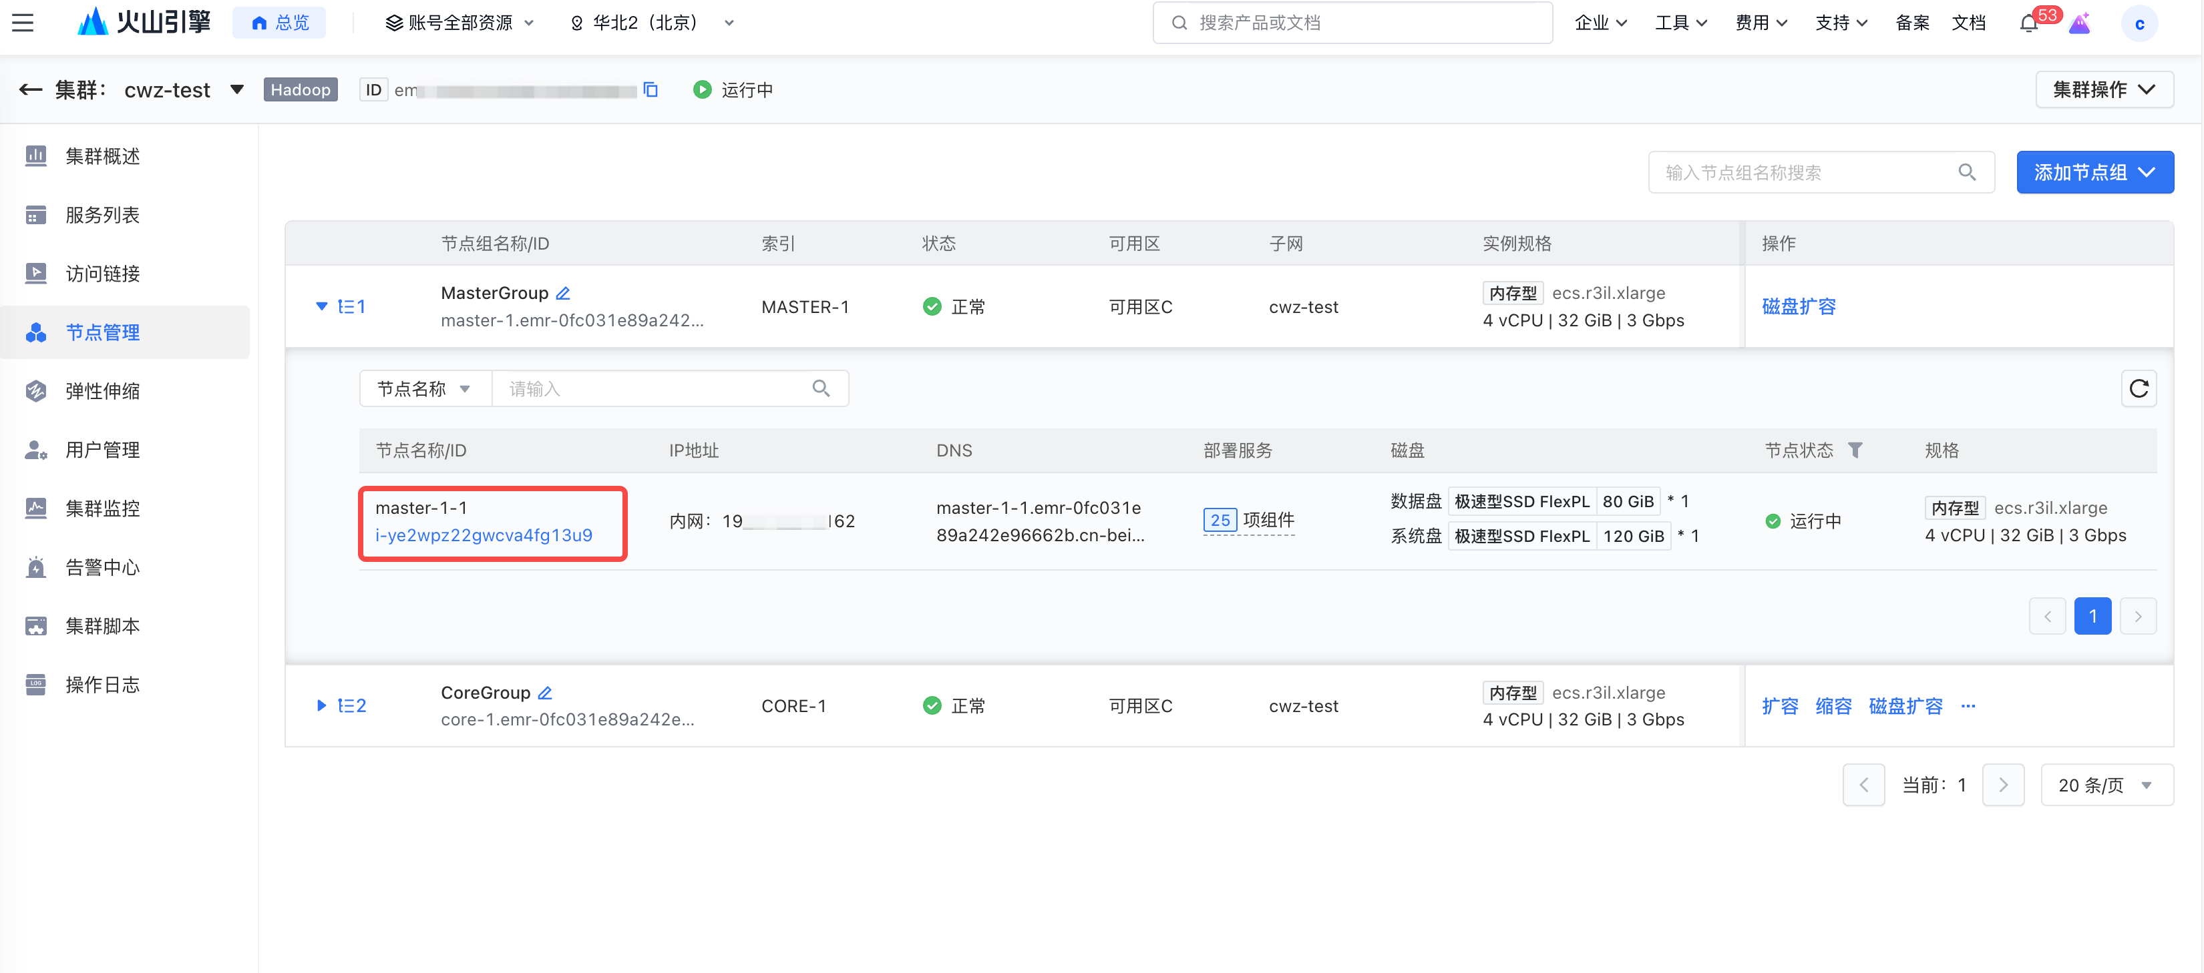Click the 25 项组件 deployed services link
Viewport: 2204px width, 973px height.
click(1248, 520)
